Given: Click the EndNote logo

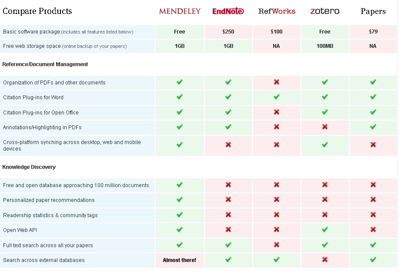Looking at the screenshot, I should [228, 11].
